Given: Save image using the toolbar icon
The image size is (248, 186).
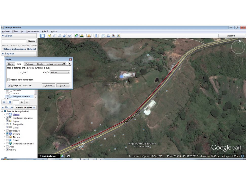Looking at the screenshot, I should click(113, 36).
